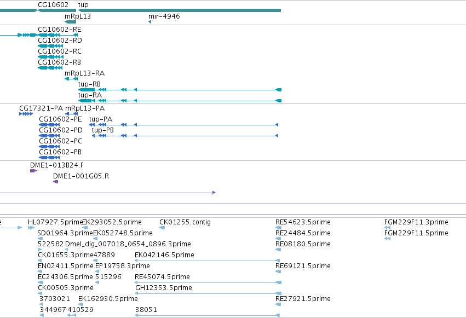Select the RE54623.5prime EST marker
The image size is (466, 318).
tap(279, 228)
